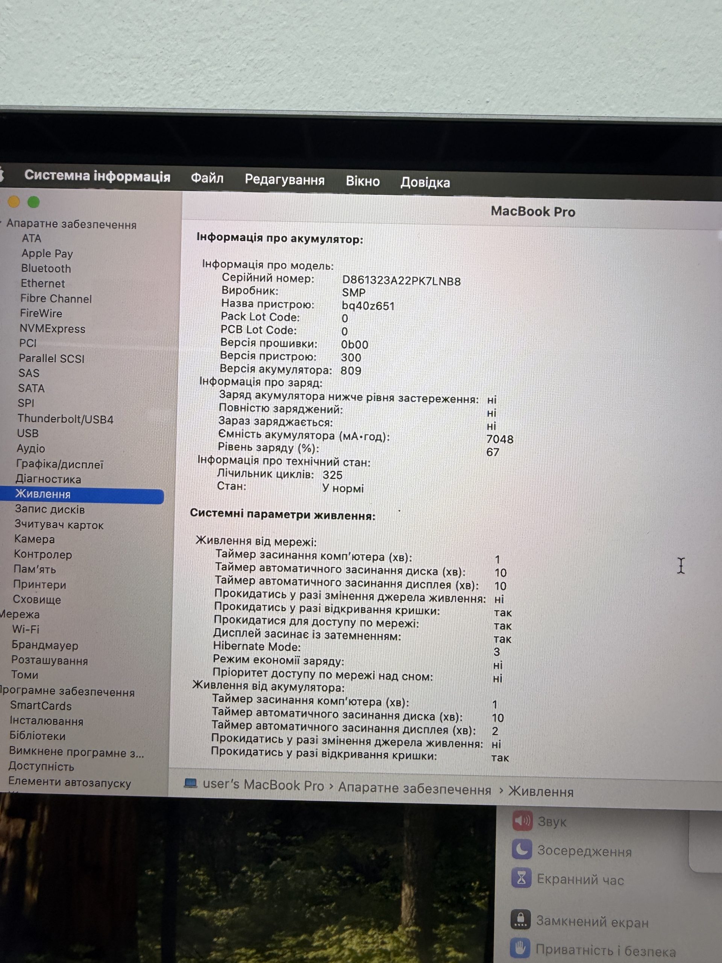Click the laptop icon in the path bar
Screen dimensions: 722x963
191,783
